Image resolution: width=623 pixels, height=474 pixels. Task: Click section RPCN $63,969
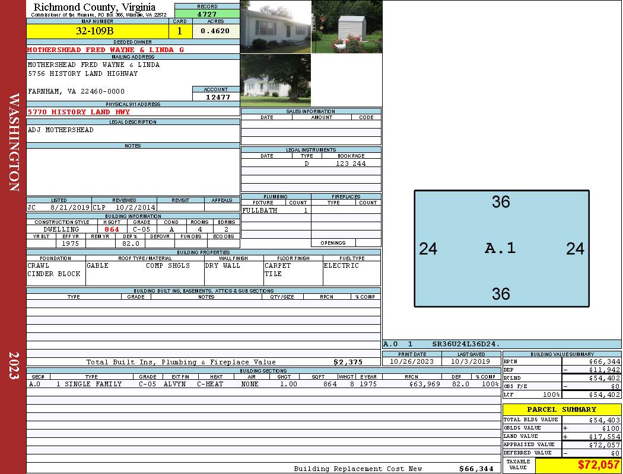(425, 384)
